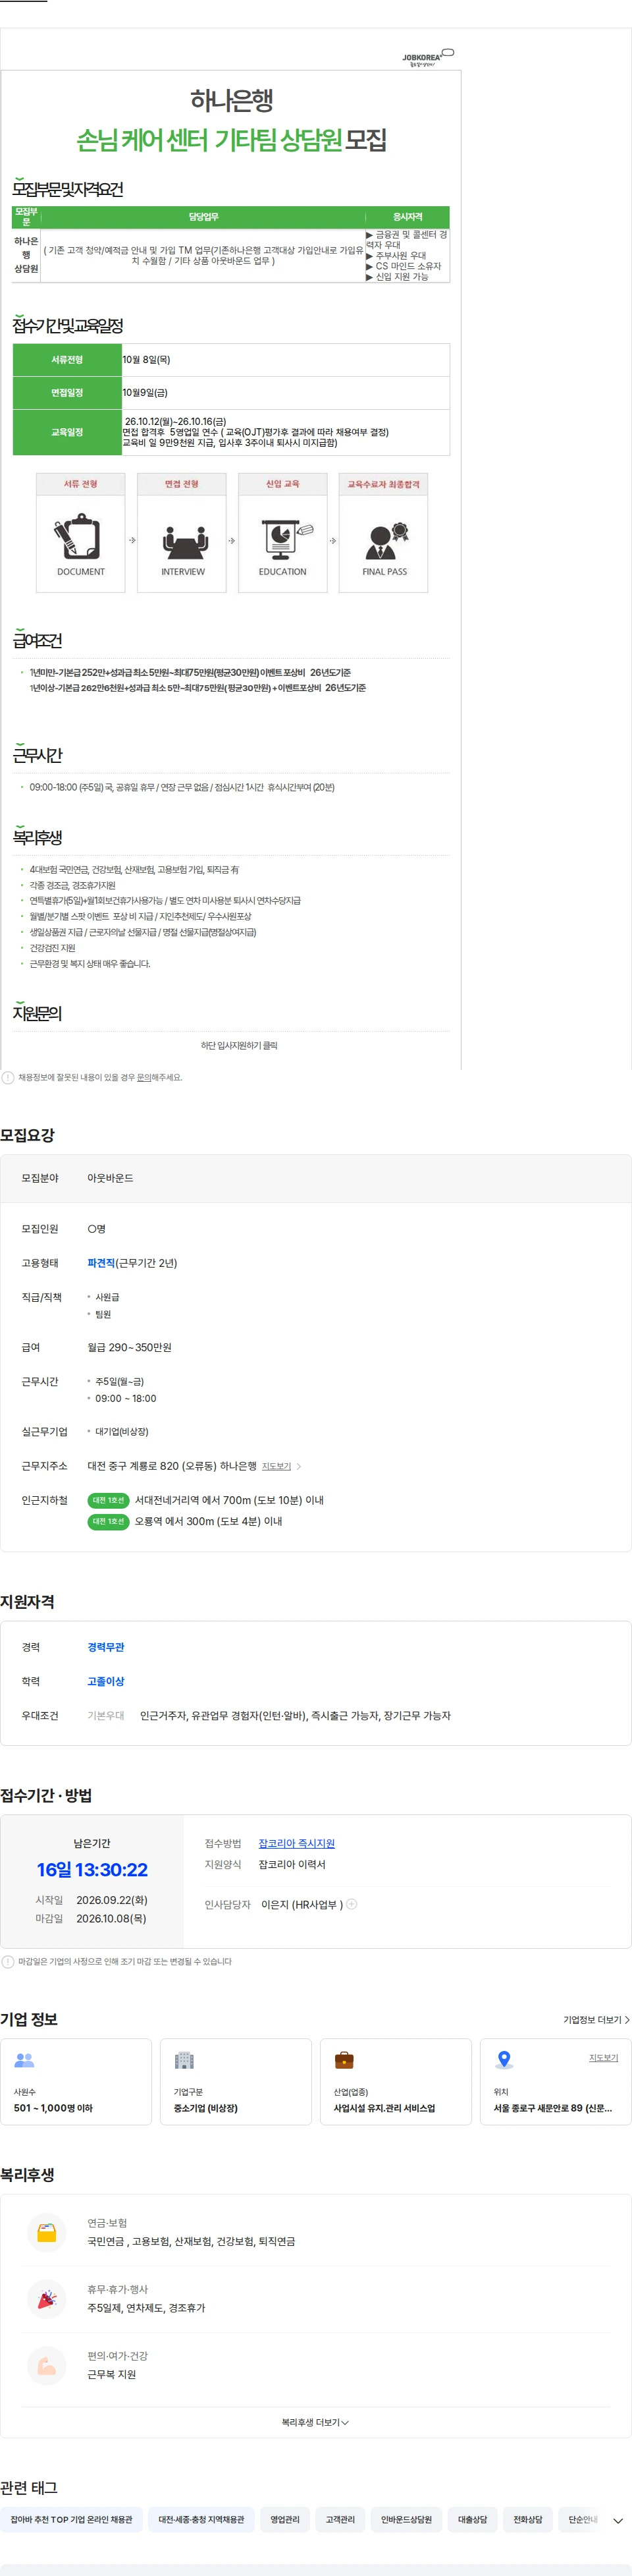Click 파견직 employment type text
Image resolution: width=632 pixels, height=2576 pixels.
point(101,1263)
